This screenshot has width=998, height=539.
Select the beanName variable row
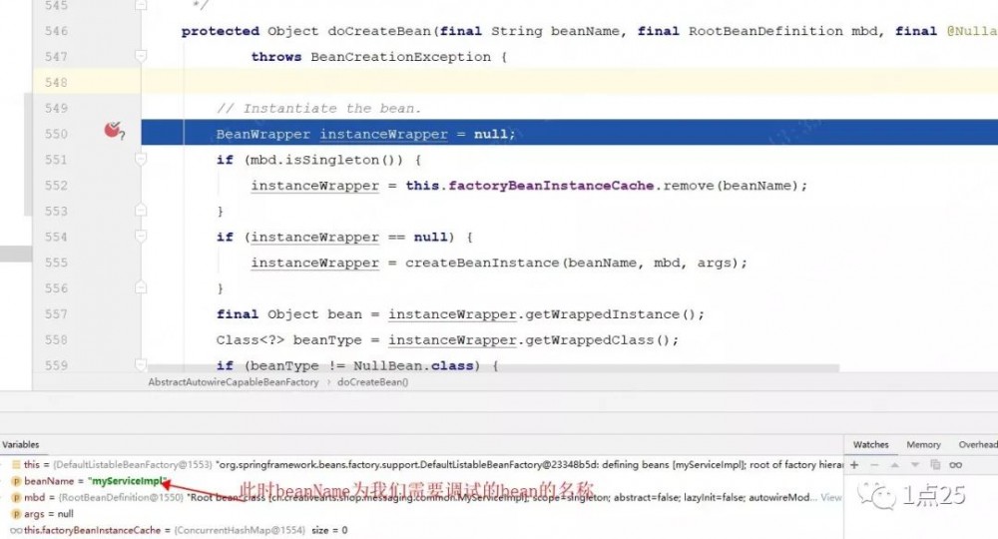[422, 481]
